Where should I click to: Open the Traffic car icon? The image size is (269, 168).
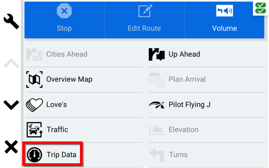[35, 130]
